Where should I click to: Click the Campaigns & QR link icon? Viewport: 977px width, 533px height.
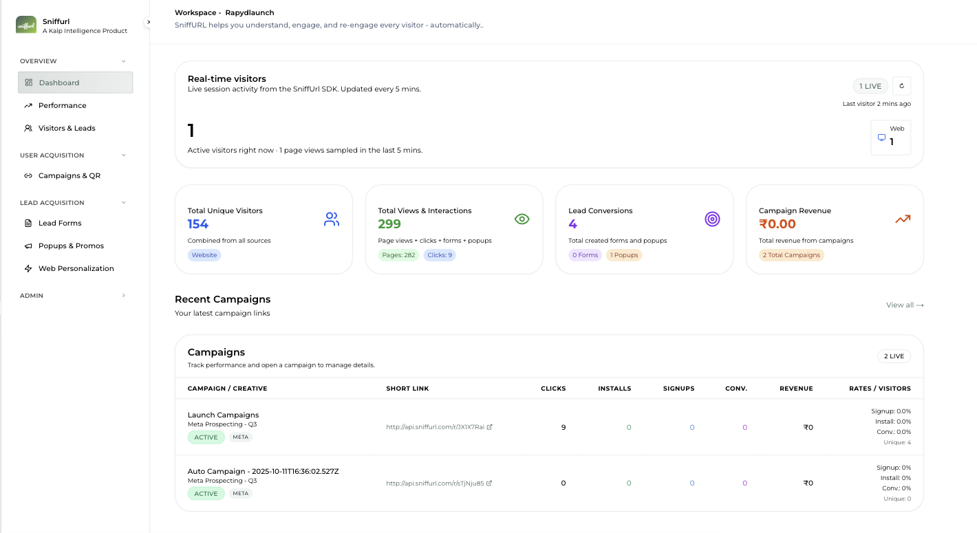point(28,175)
